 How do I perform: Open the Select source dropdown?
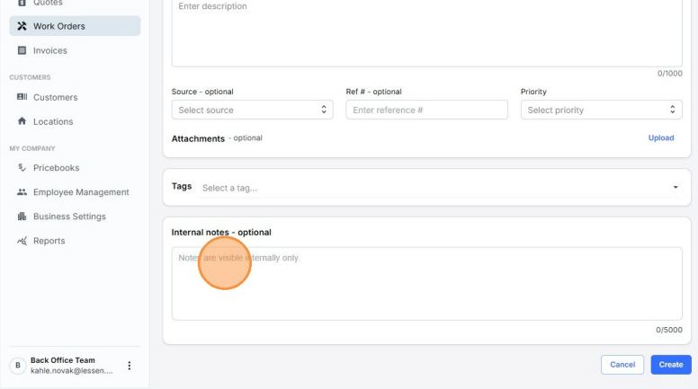[x=252, y=110]
